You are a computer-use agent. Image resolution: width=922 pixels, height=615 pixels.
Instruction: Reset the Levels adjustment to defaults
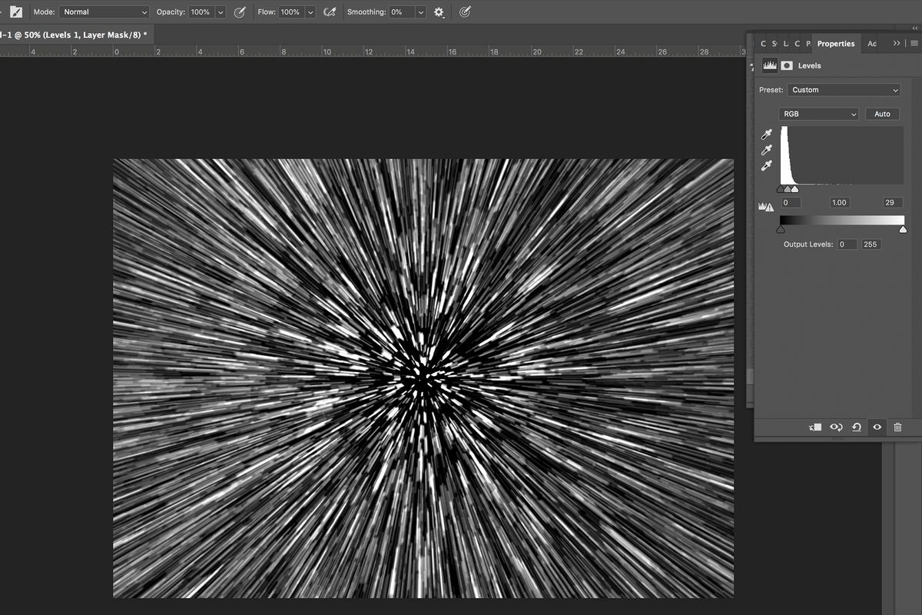(856, 427)
